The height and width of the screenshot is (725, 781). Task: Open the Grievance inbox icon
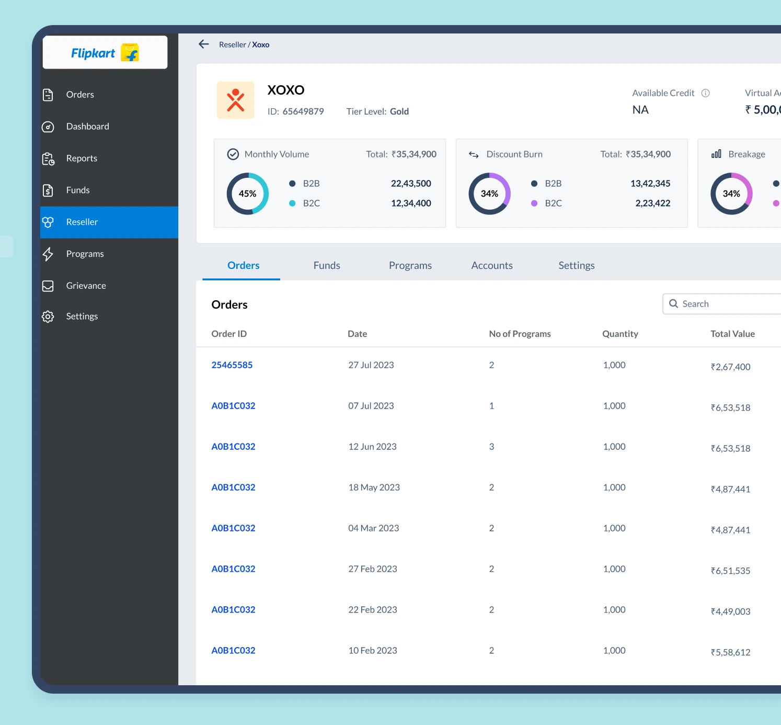click(48, 286)
